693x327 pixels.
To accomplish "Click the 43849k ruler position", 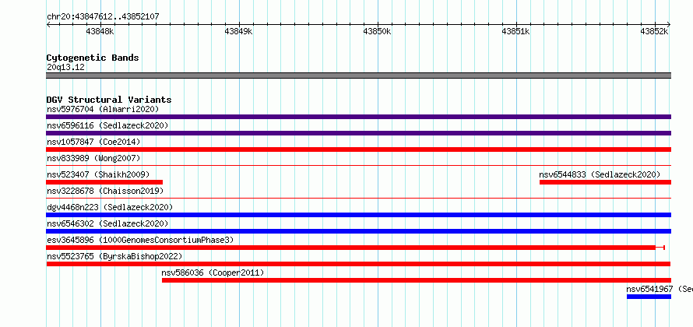I will tap(239, 31).
